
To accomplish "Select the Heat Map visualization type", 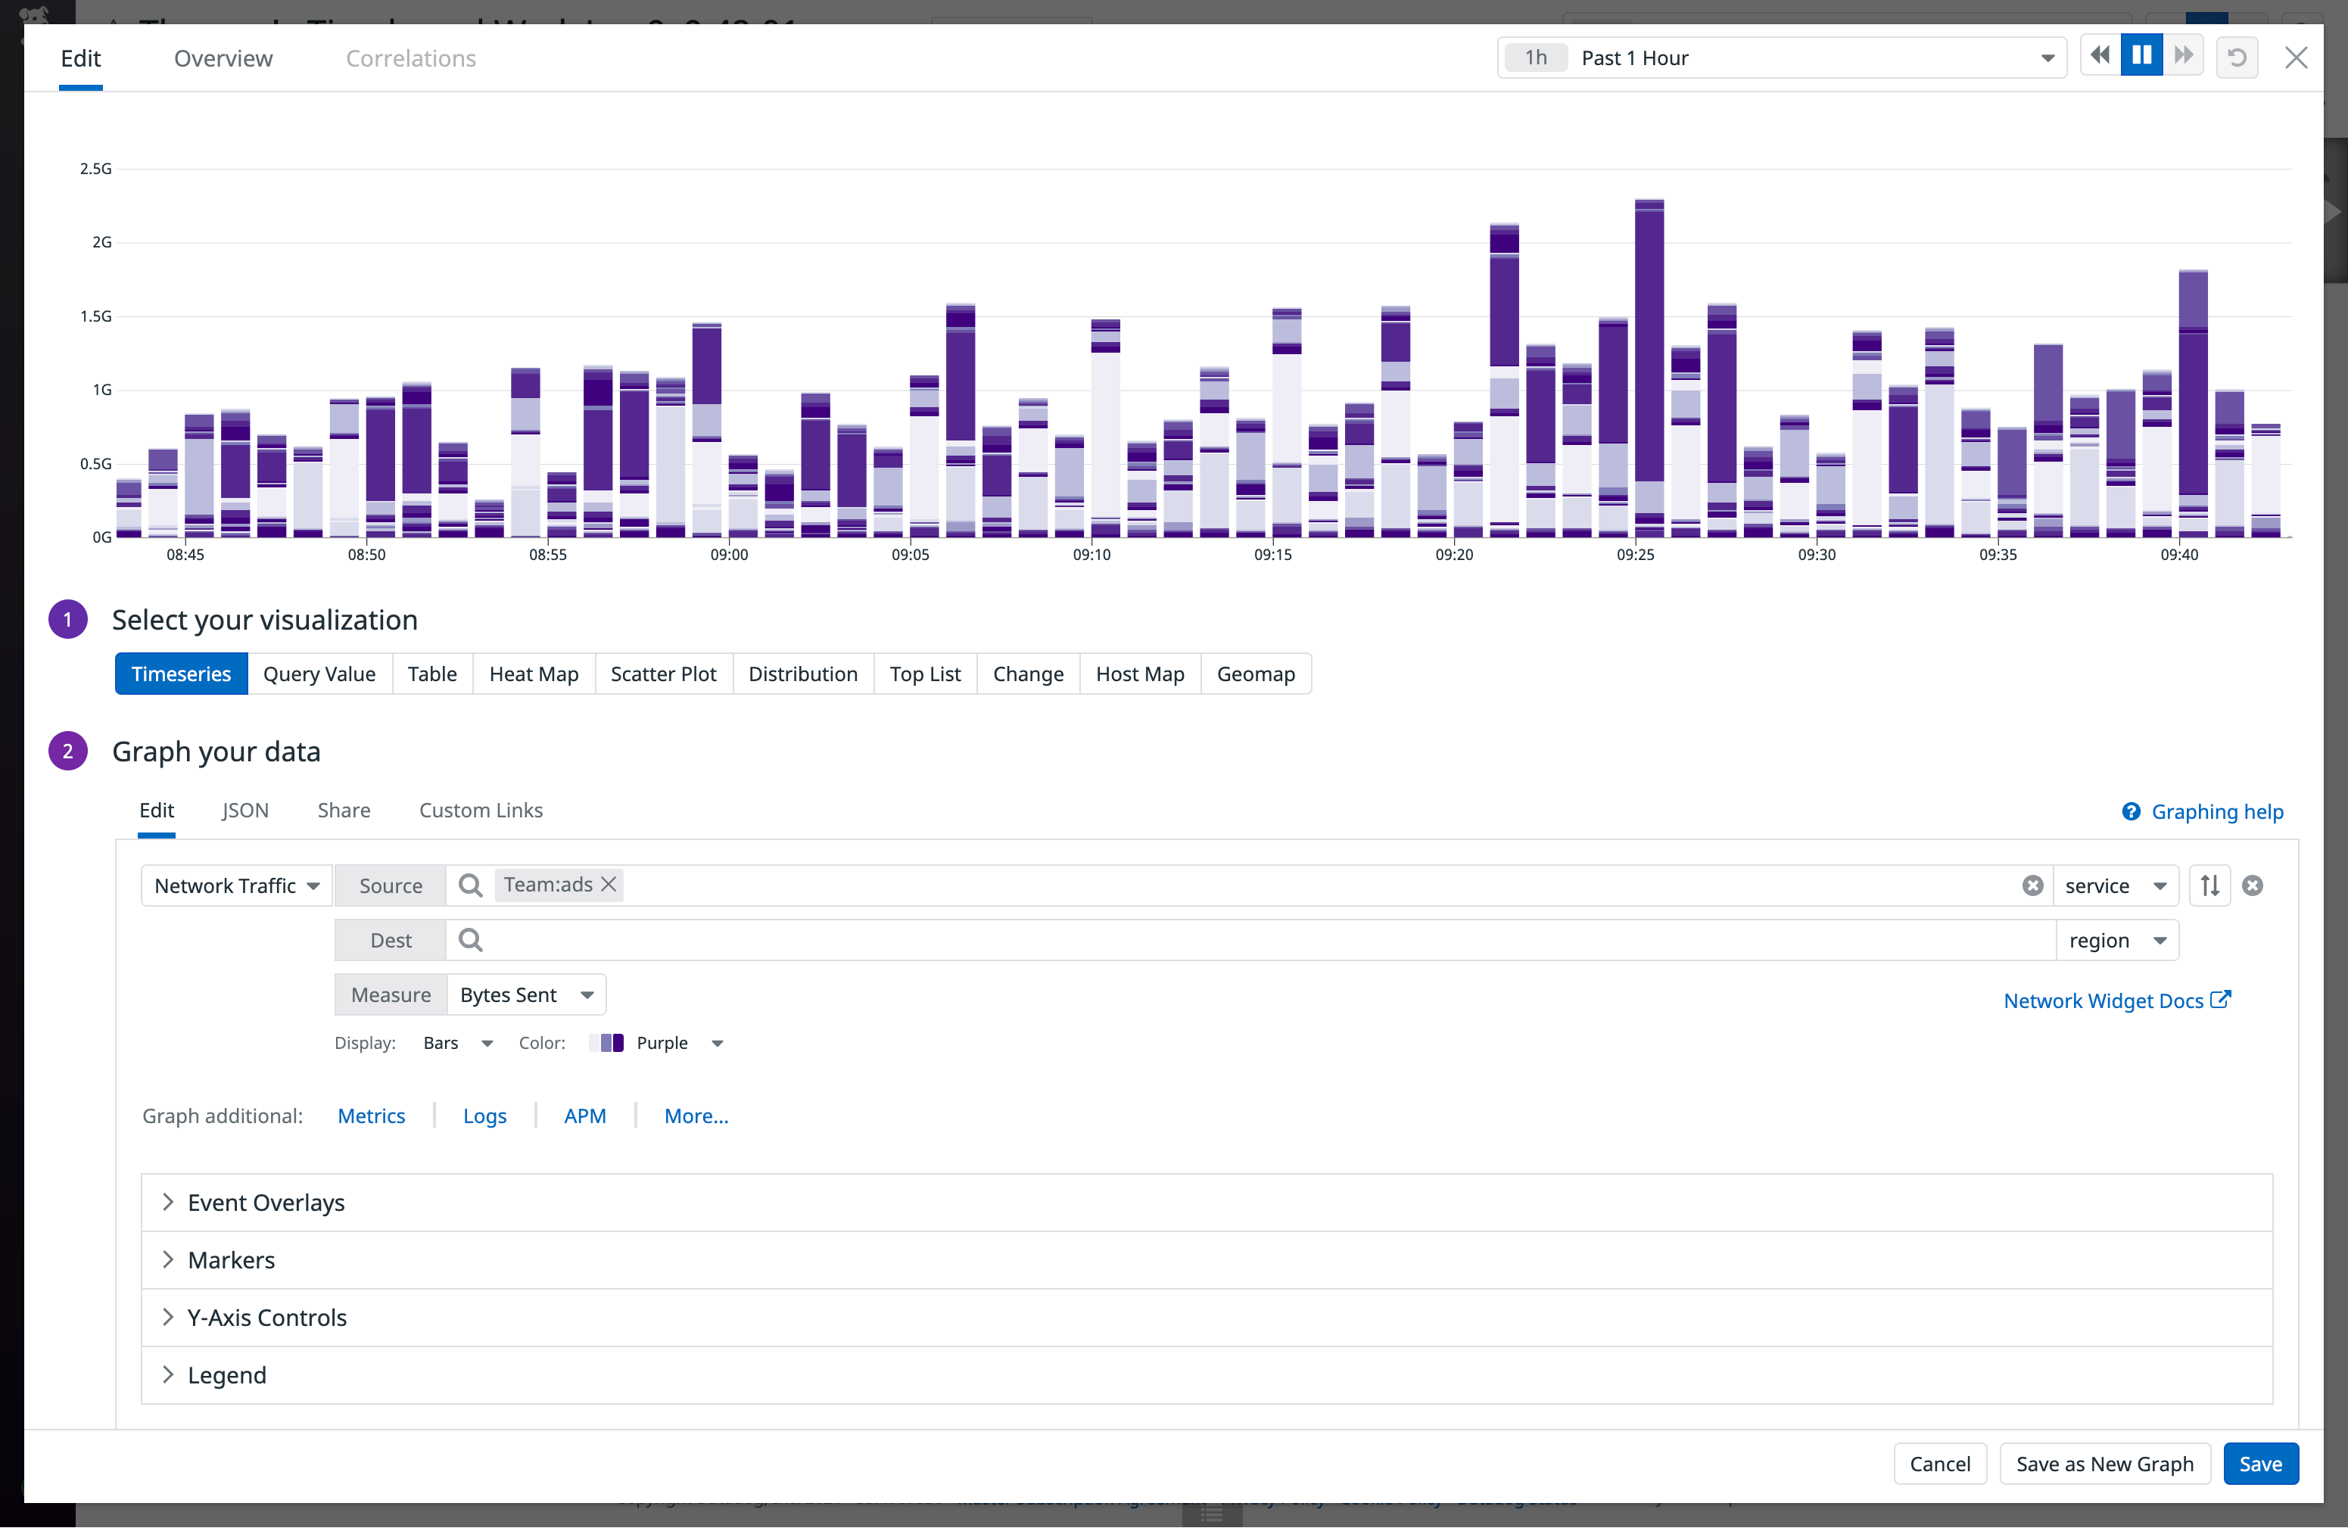I will [x=532, y=673].
